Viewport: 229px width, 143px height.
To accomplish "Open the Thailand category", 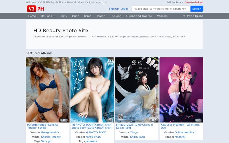I will [x=116, y=16].
